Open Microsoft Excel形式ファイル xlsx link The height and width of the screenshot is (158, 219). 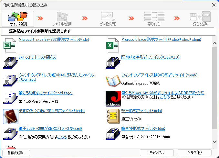coord(161,39)
